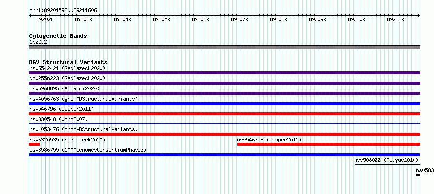
Task: Open nsv6320535 (Sedlazeck2020) variant label
Action: click(67, 140)
